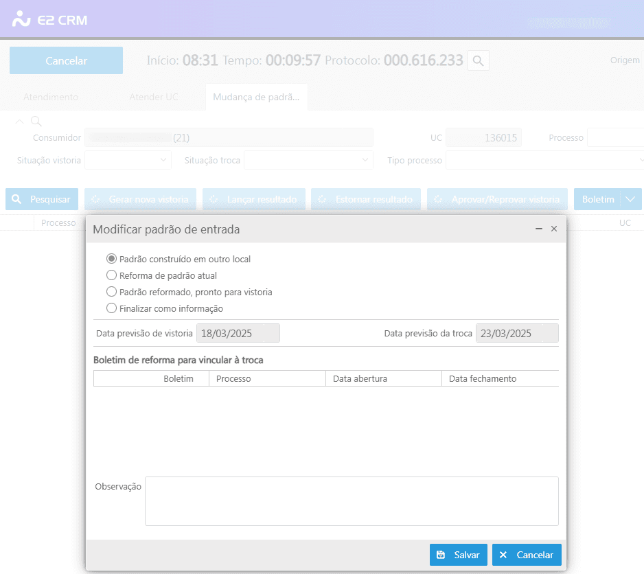644x574 pixels.
Task: Click the Pesquisar search button
Action: pos(42,199)
